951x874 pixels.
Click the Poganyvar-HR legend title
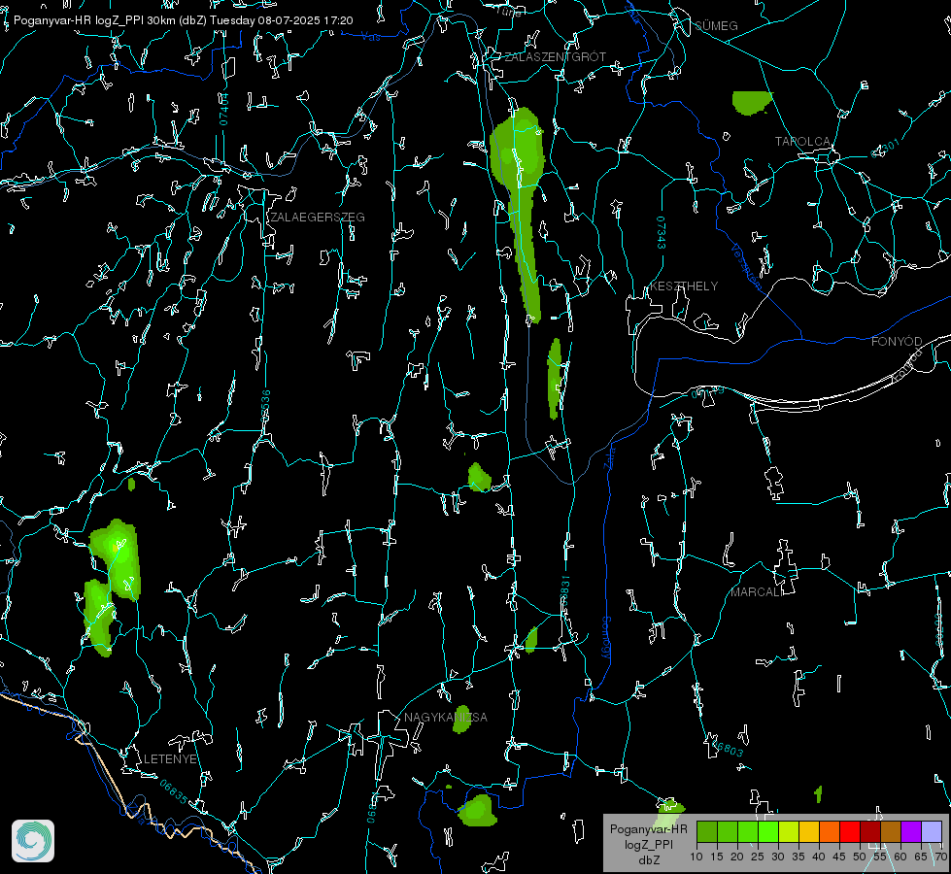pos(648,829)
